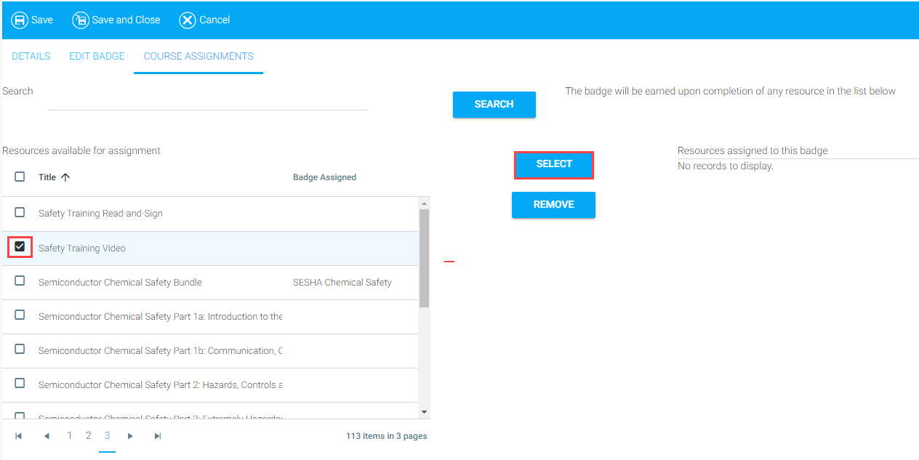919x460 pixels.
Task: Go to previous page arrow
Action: [47, 436]
